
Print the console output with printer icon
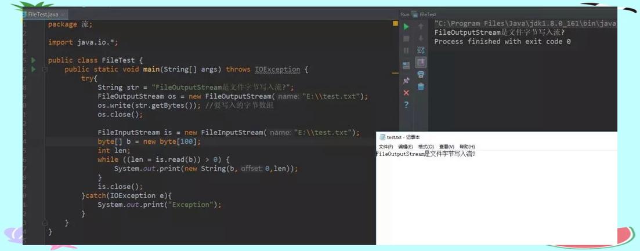click(421, 74)
